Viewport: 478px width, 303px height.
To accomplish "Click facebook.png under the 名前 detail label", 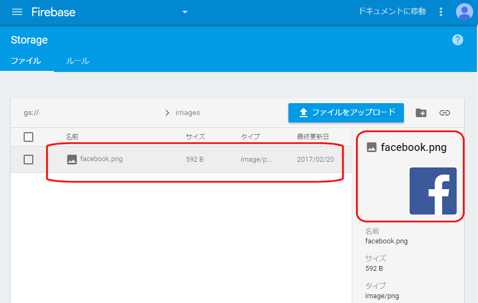I will (x=386, y=241).
